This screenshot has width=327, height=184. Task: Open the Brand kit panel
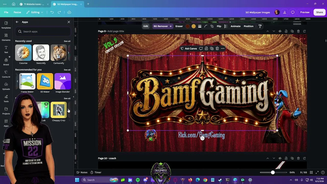[x=6, y=61]
